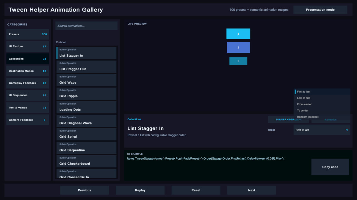Select the Random (seeded) order option
Image resolution: width=357 pixels, height=200 pixels.
point(322,117)
